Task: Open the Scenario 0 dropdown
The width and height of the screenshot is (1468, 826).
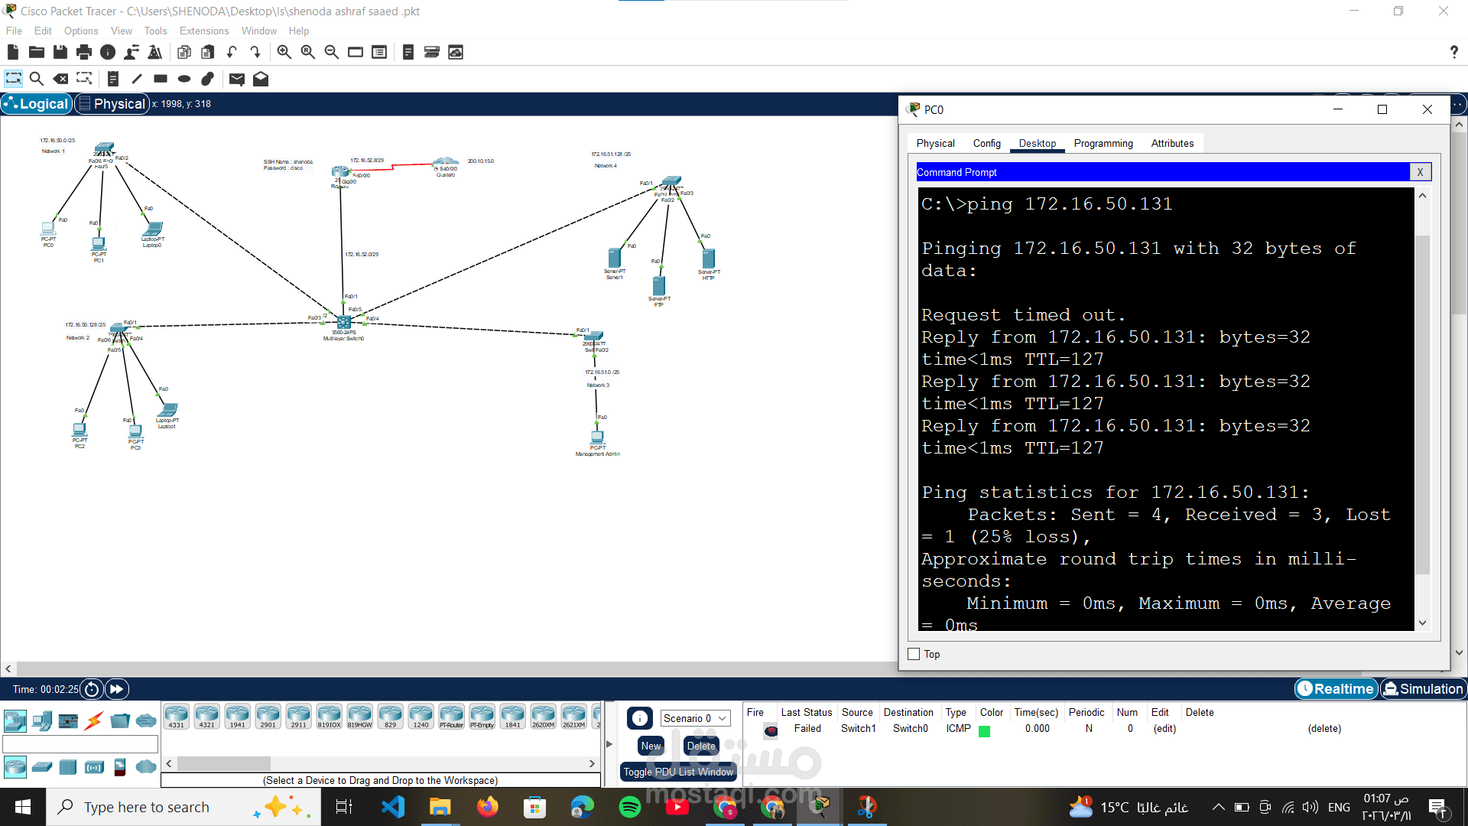Action: (694, 718)
